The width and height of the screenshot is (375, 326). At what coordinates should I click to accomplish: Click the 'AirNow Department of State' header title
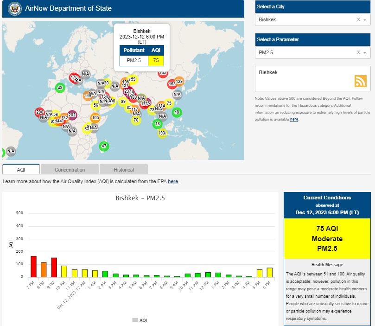68,8
